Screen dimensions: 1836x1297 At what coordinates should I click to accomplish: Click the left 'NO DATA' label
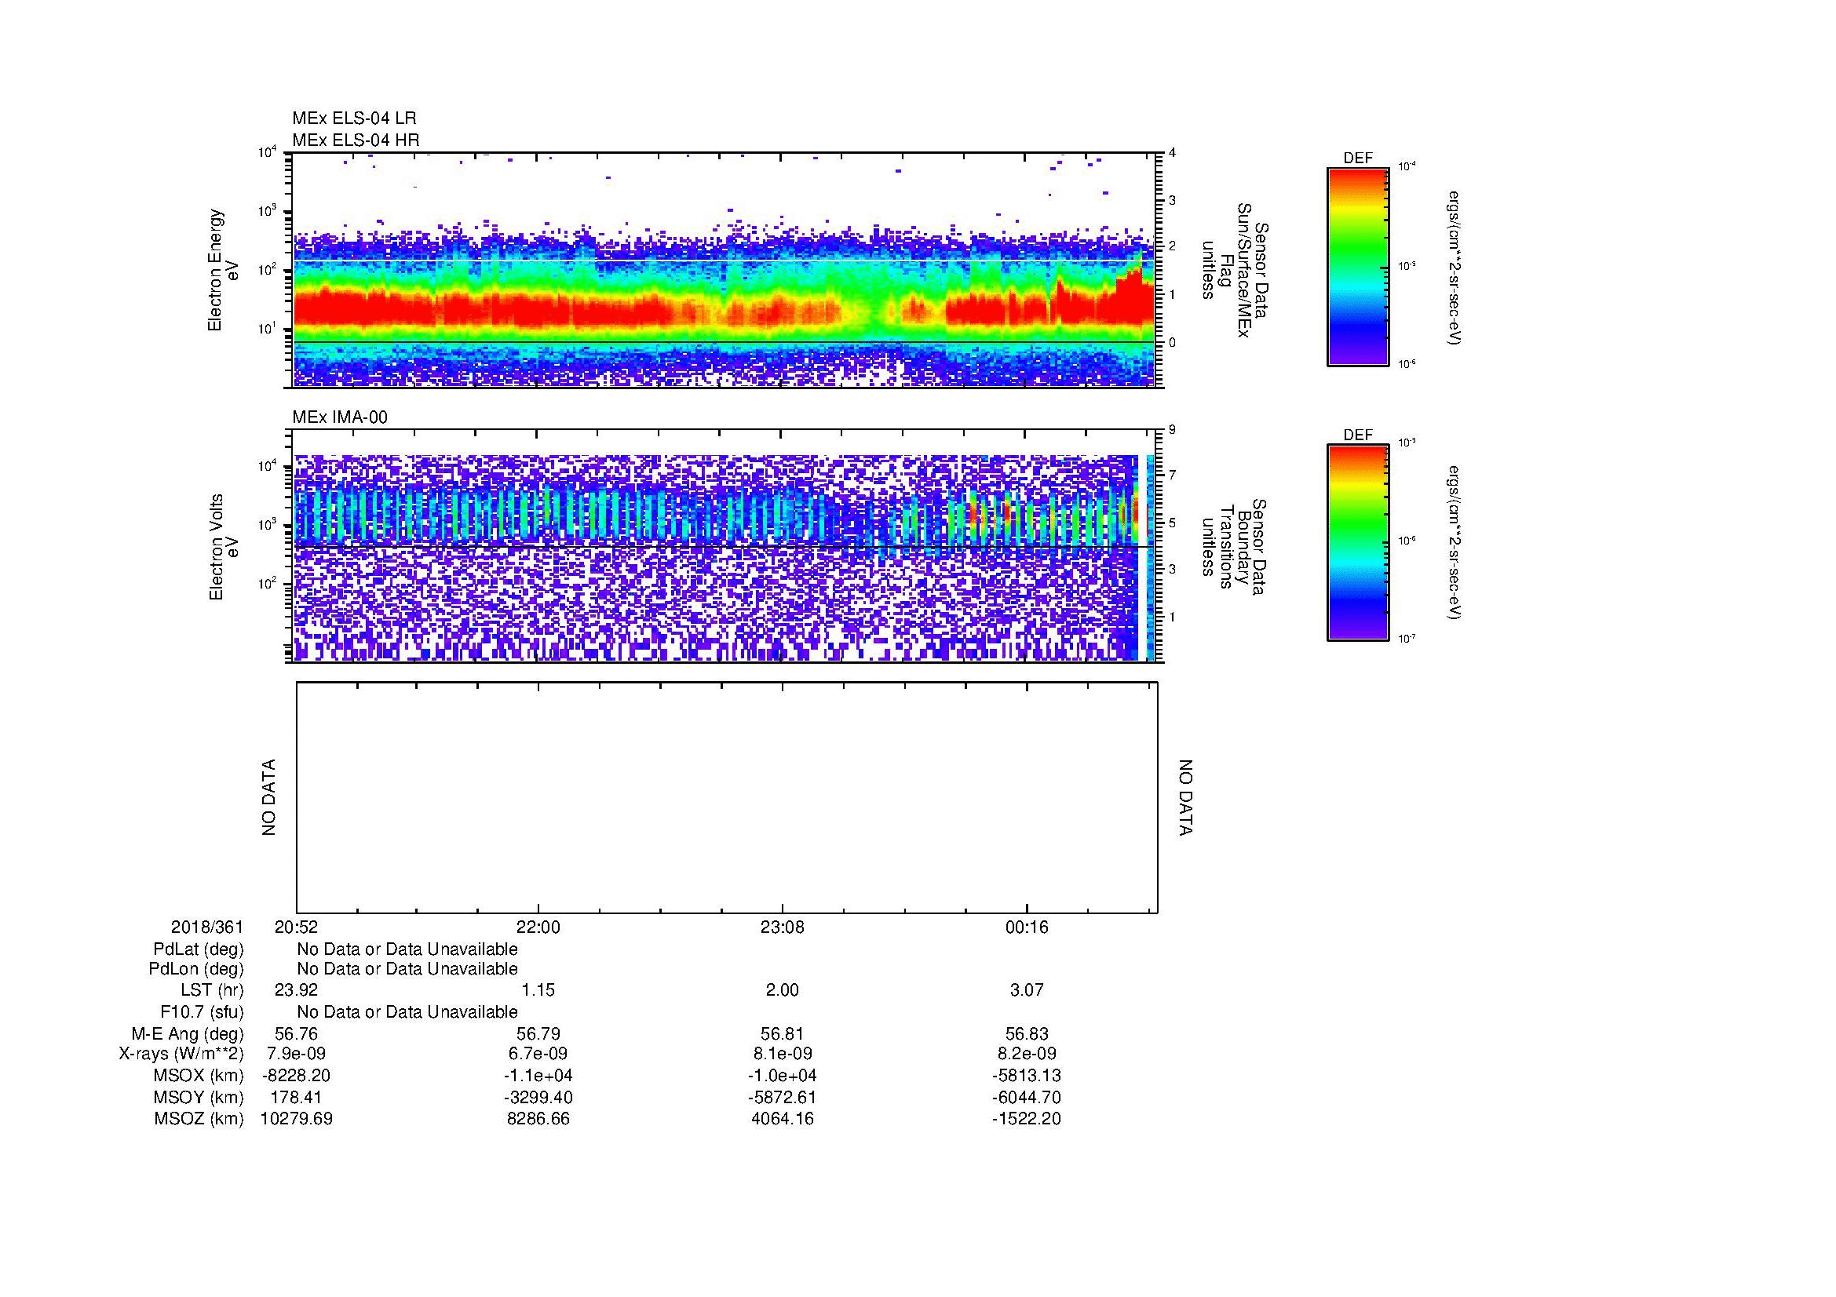tap(268, 797)
